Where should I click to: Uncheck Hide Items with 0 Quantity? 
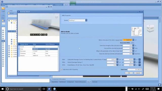click(x=62, y=70)
